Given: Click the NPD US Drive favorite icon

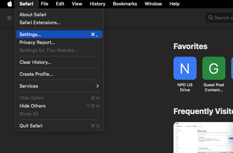Looking at the screenshot, I should (185, 68).
